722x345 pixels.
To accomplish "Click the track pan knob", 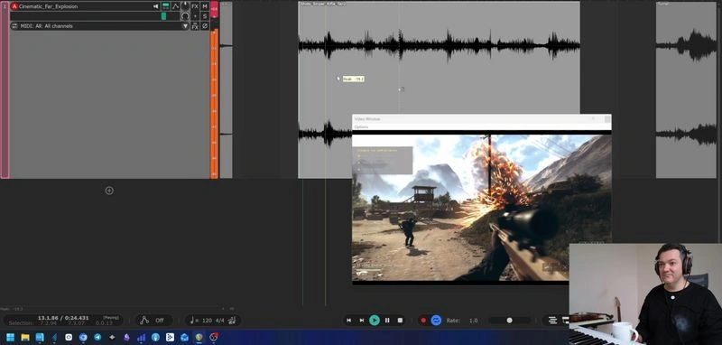I will pos(185,6).
